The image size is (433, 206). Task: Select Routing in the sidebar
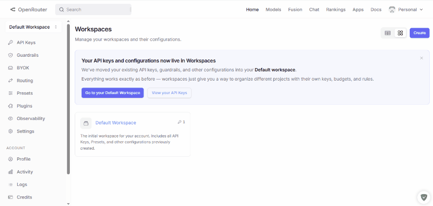point(25,81)
